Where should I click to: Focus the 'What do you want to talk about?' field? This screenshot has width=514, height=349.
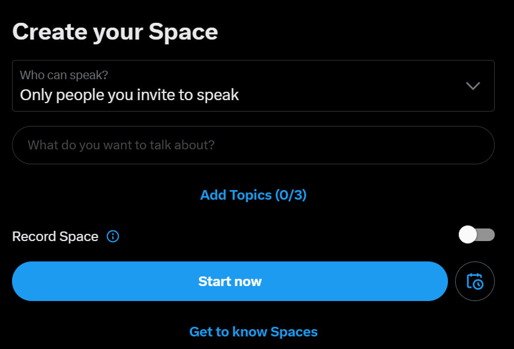pyautogui.click(x=253, y=145)
